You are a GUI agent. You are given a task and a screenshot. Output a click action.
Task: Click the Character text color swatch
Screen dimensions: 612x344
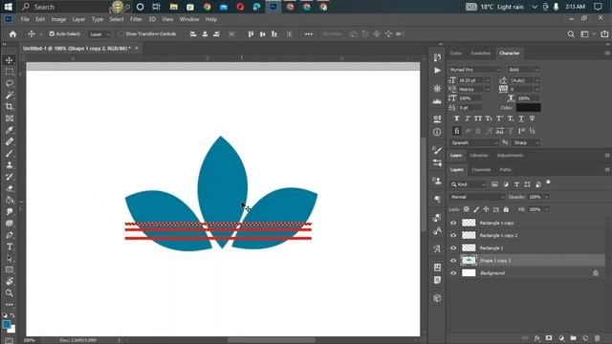click(528, 107)
